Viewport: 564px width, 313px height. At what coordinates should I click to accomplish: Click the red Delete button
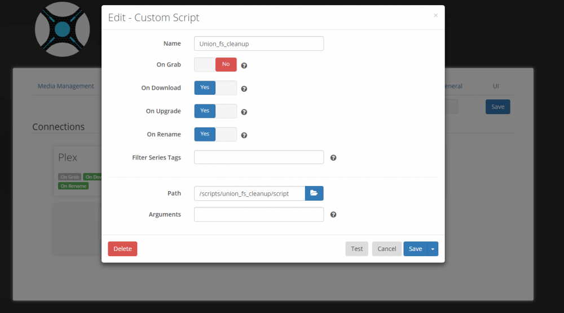(122, 249)
